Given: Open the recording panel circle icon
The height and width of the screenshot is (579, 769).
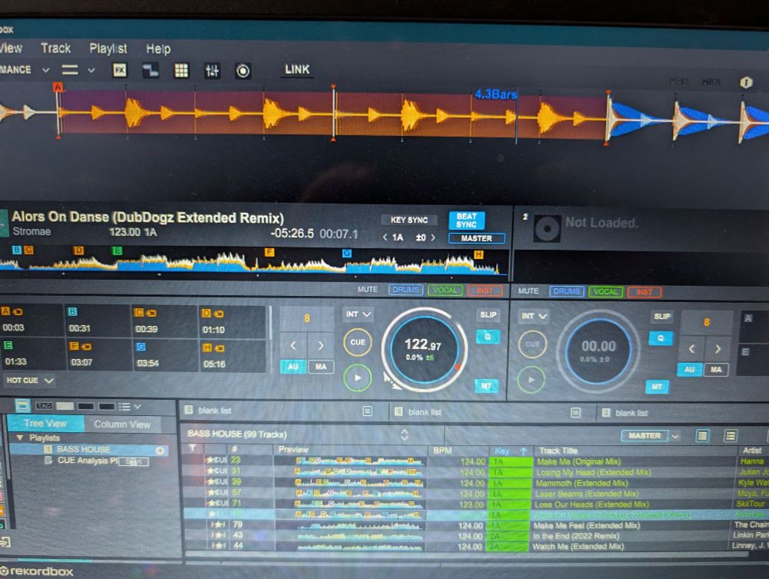Looking at the screenshot, I should pos(243,71).
